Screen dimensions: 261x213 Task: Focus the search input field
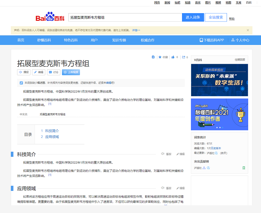pos(125,17)
